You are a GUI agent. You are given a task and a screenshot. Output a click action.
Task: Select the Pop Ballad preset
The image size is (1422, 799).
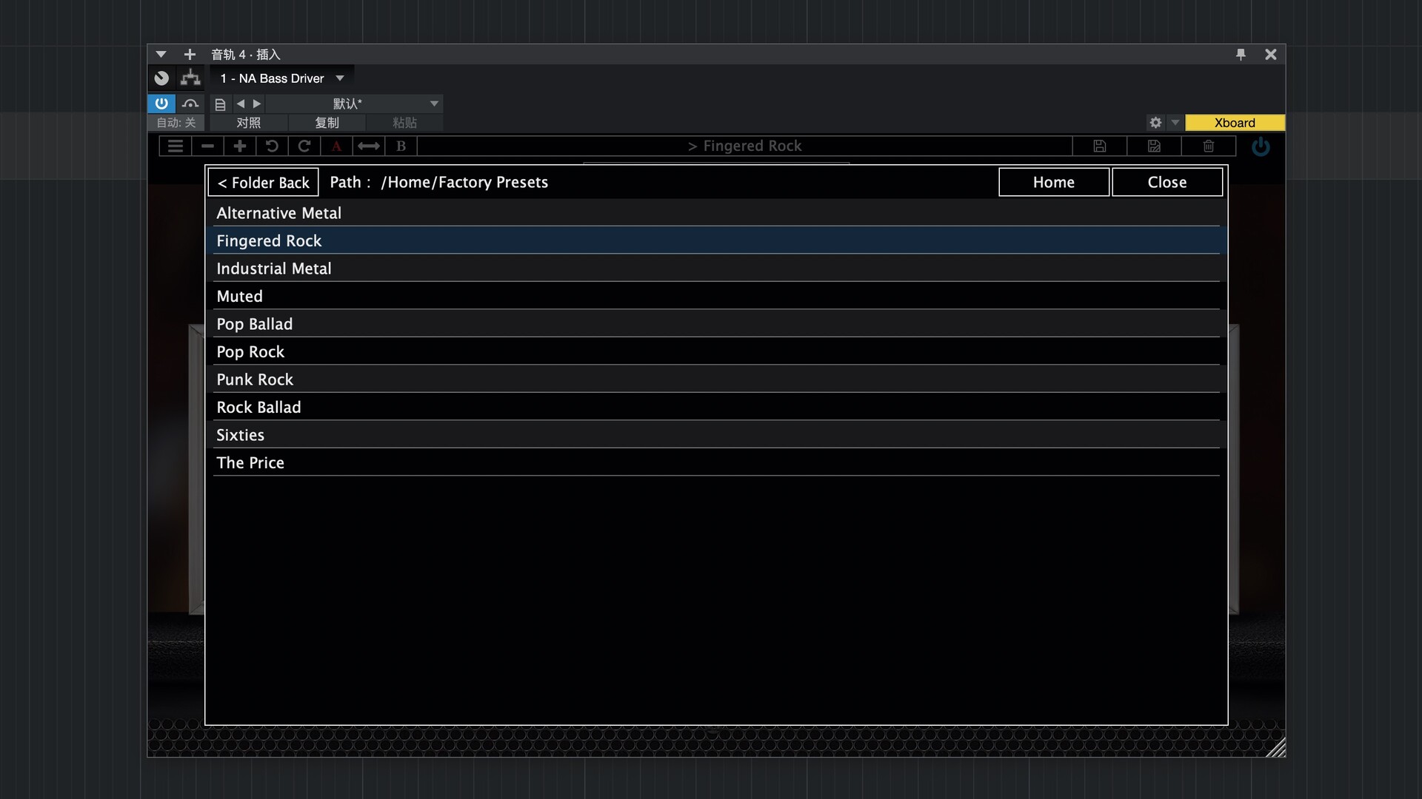(716, 324)
